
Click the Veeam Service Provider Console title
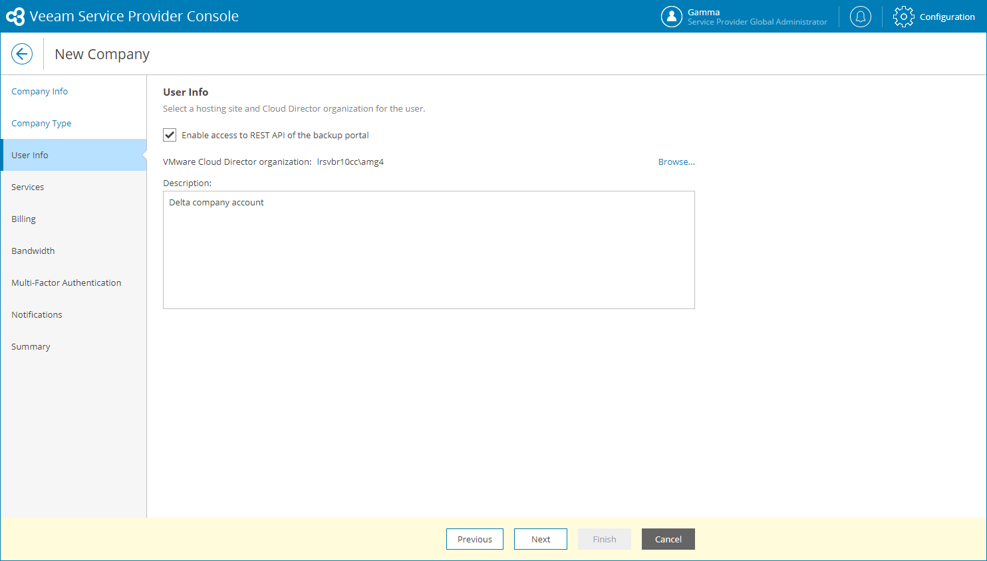134,17
